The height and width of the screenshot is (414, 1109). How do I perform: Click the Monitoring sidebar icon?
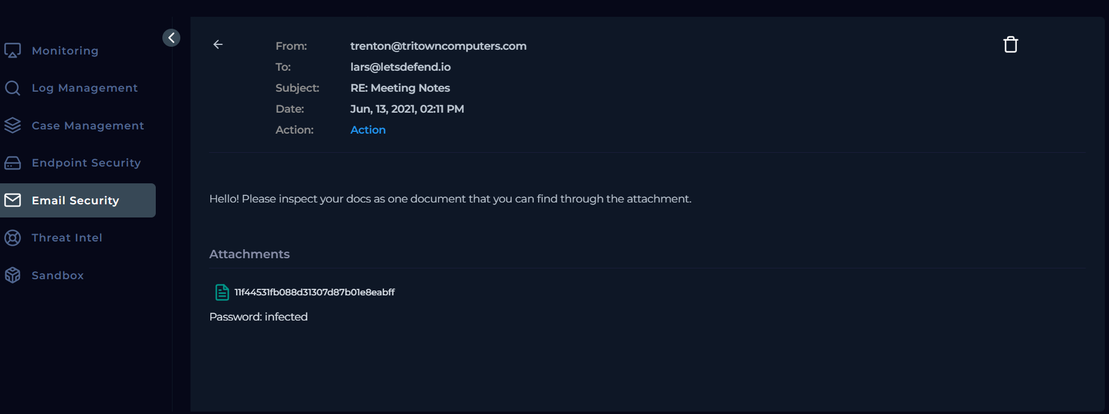point(13,51)
